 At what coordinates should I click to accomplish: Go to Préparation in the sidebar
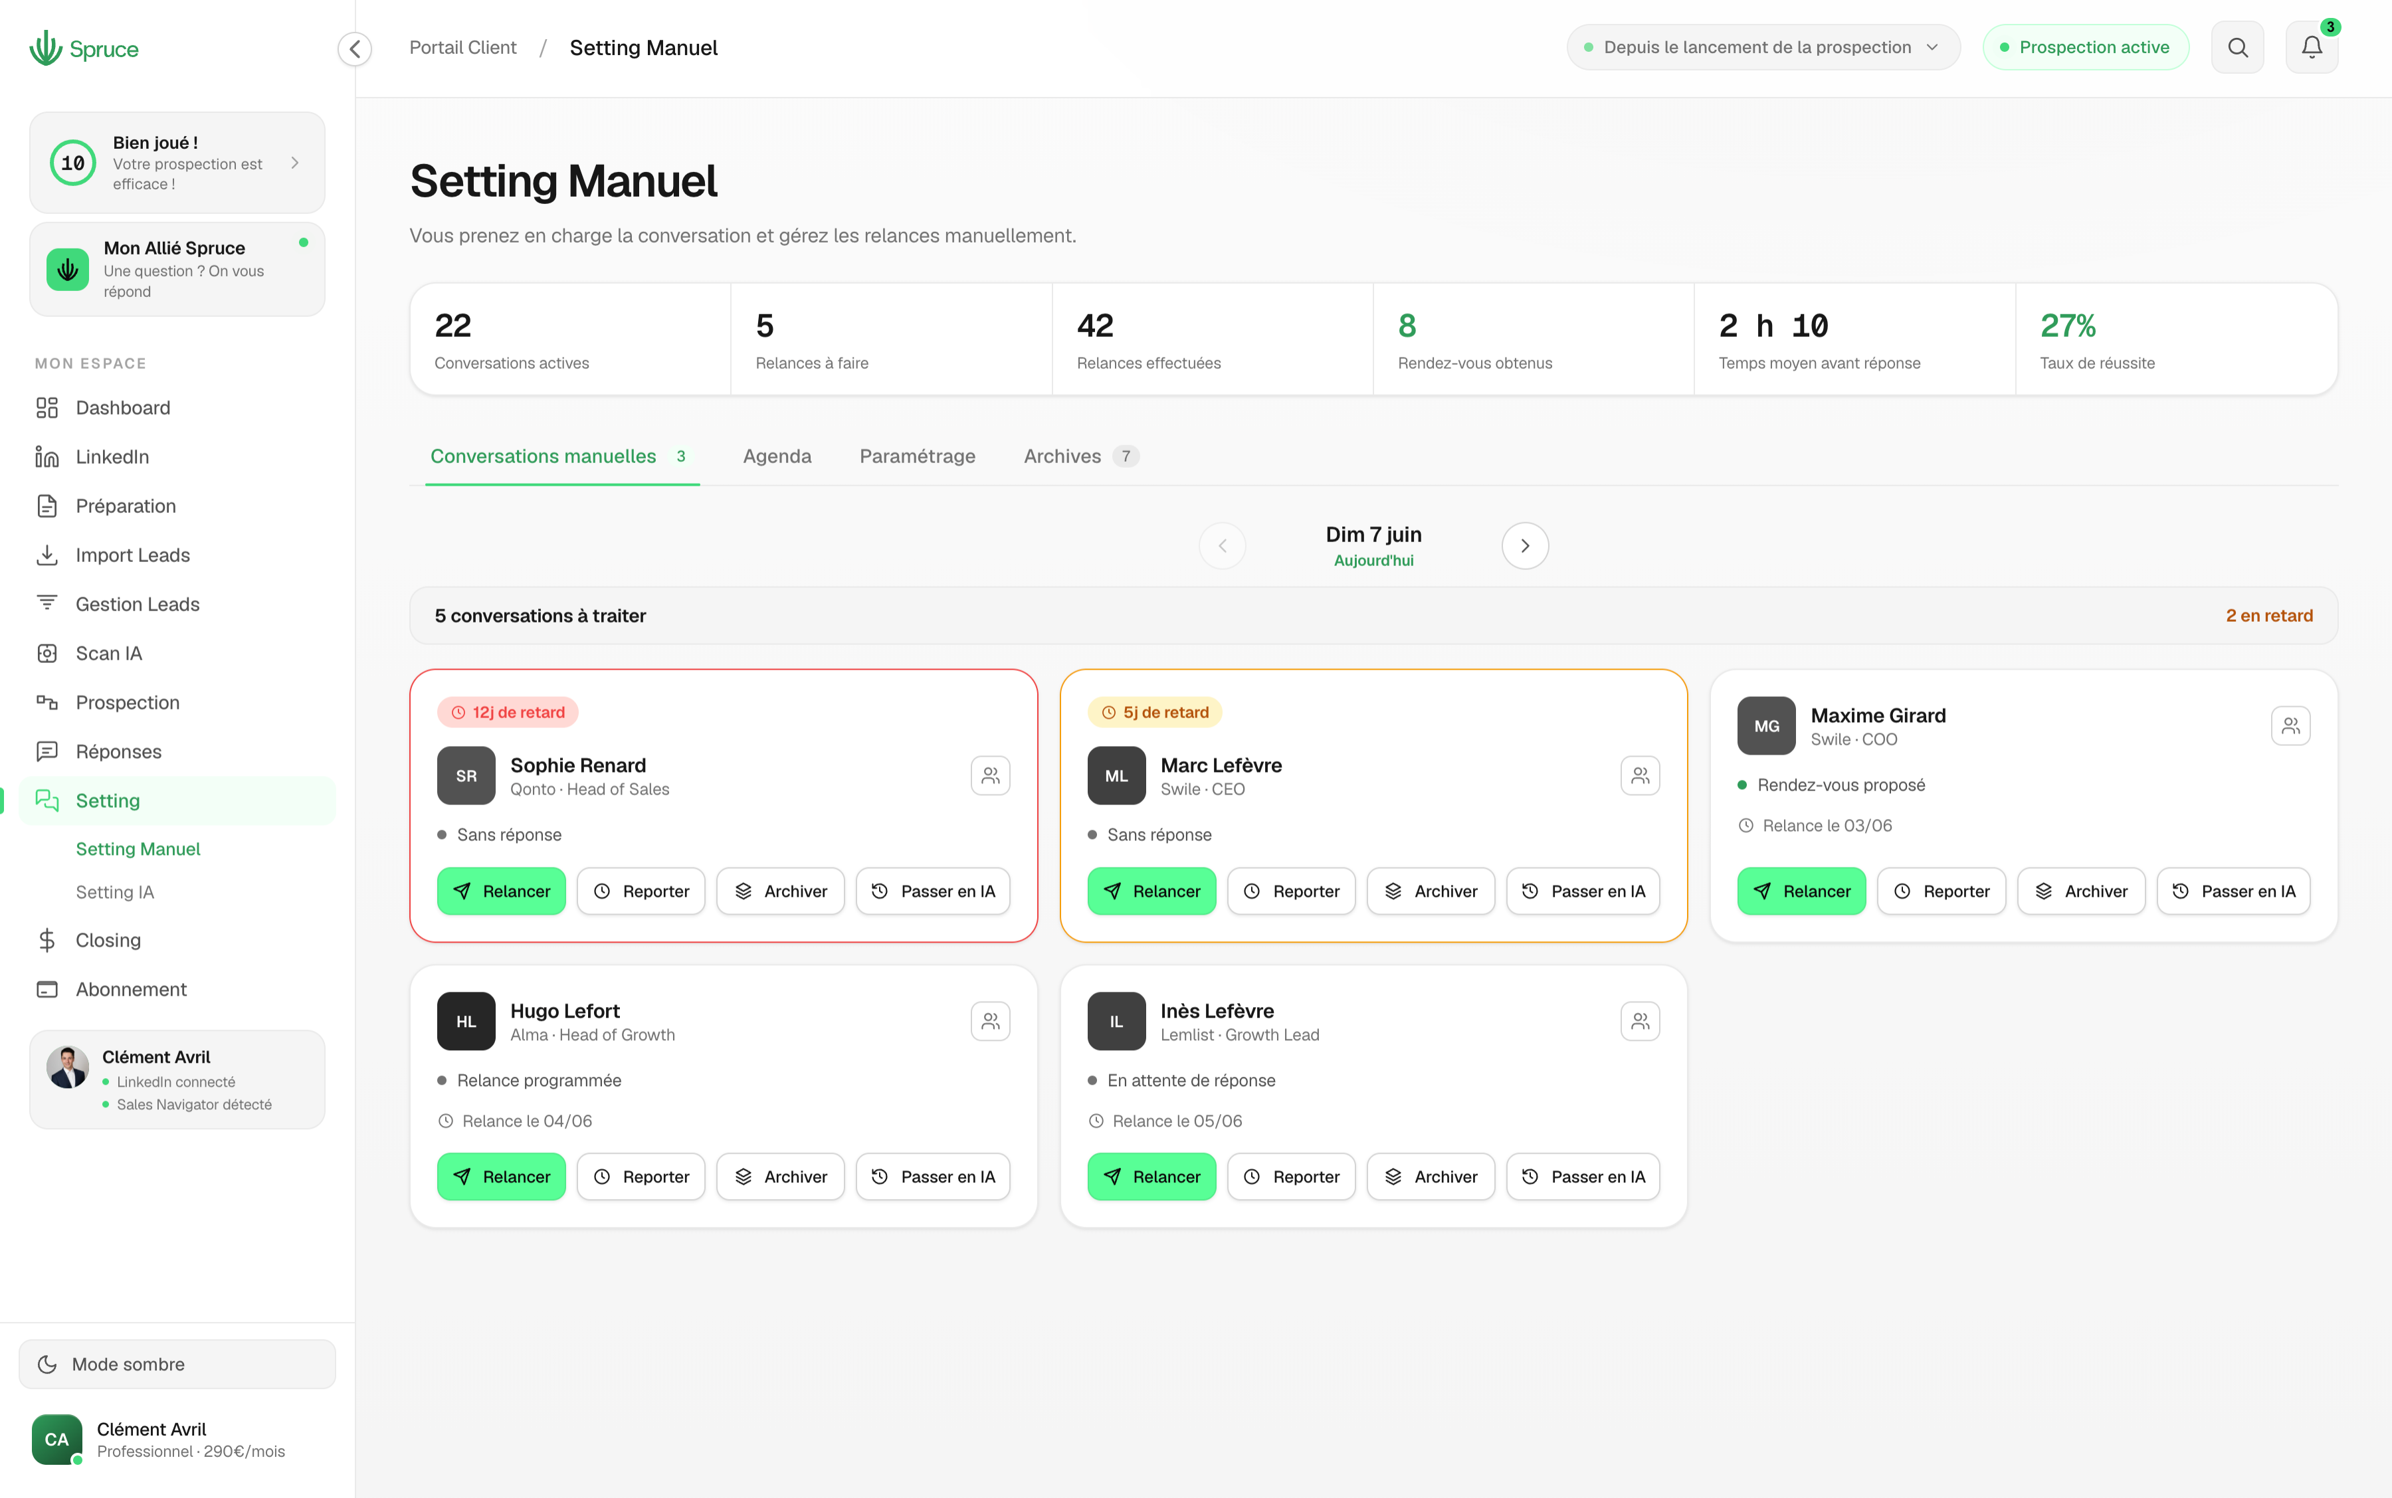tap(177, 506)
